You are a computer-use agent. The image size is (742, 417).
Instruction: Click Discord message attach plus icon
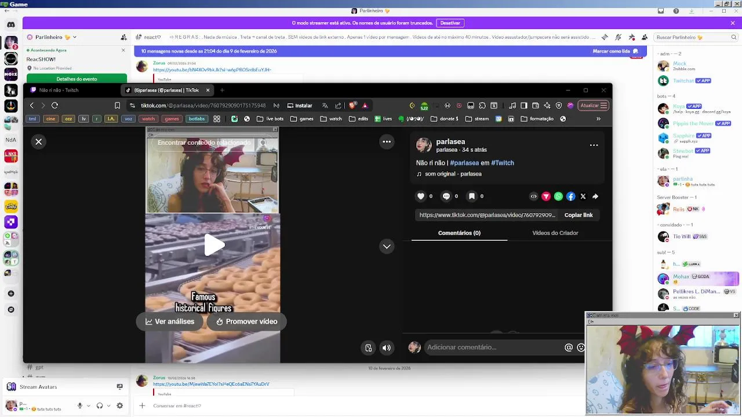(142, 406)
